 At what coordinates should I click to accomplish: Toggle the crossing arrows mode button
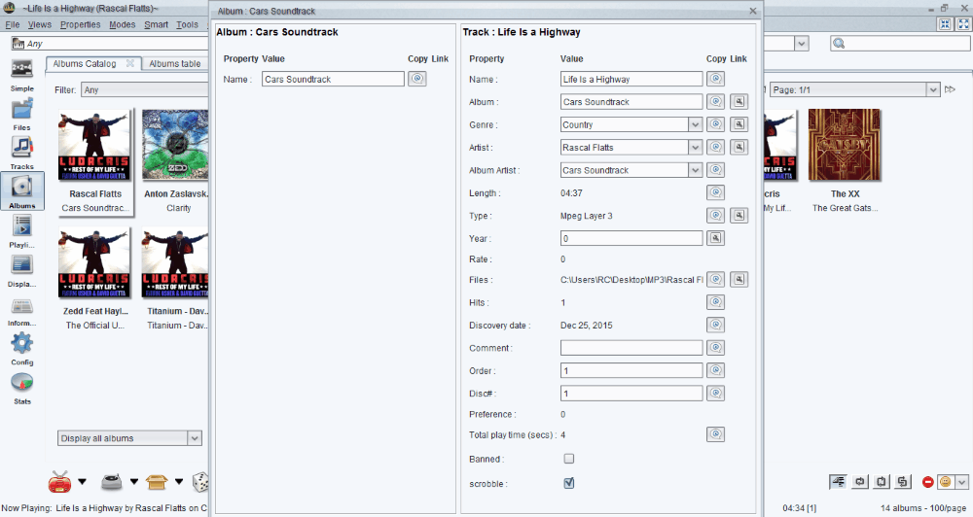coord(903,482)
